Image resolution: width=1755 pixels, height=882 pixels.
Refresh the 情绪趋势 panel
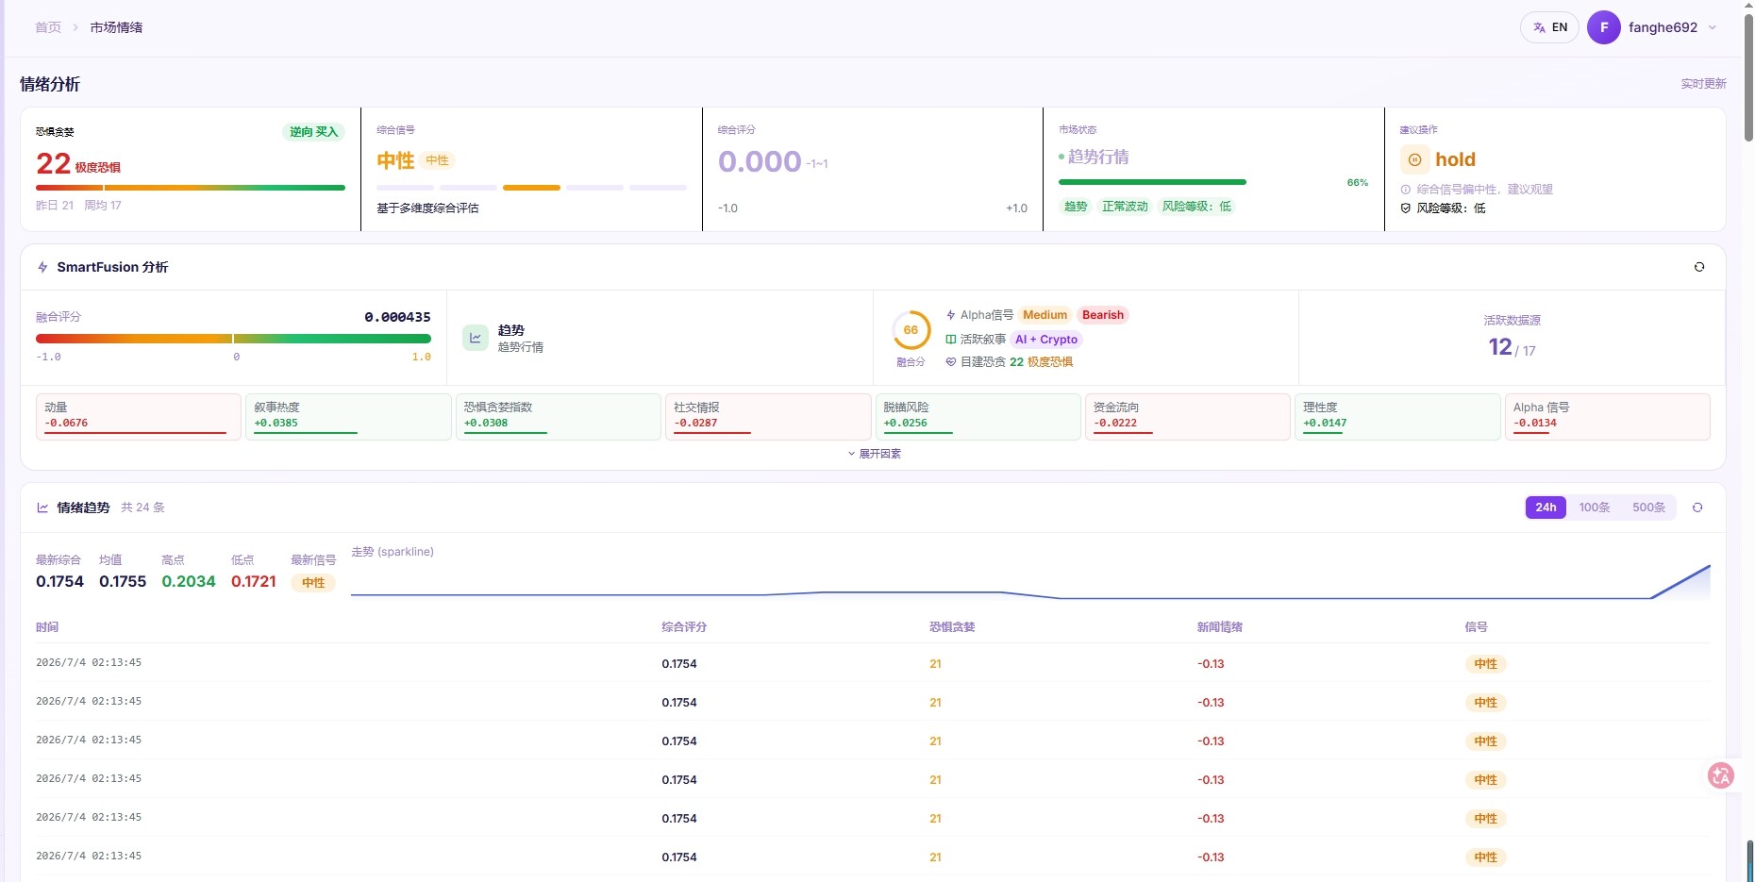(x=1697, y=508)
